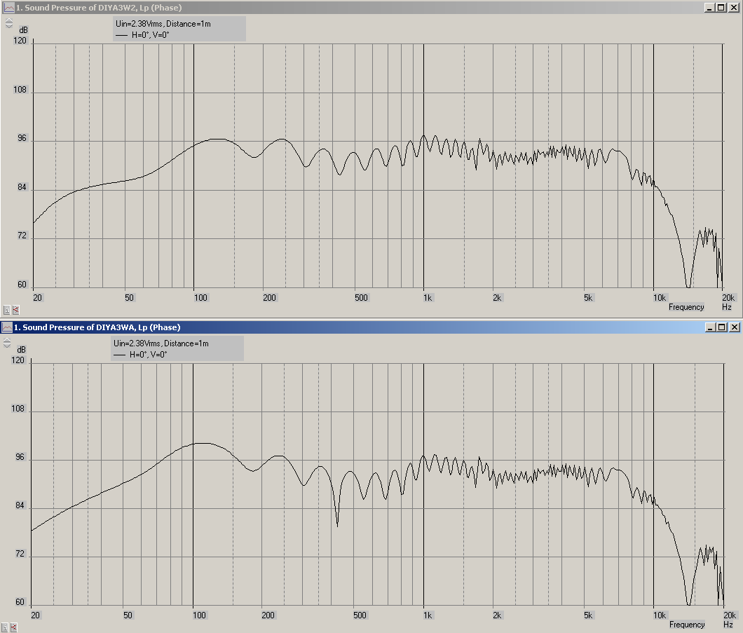Click the info icon in DIYA3WA window
Viewport: 743px width, 633px height.
coord(5,627)
